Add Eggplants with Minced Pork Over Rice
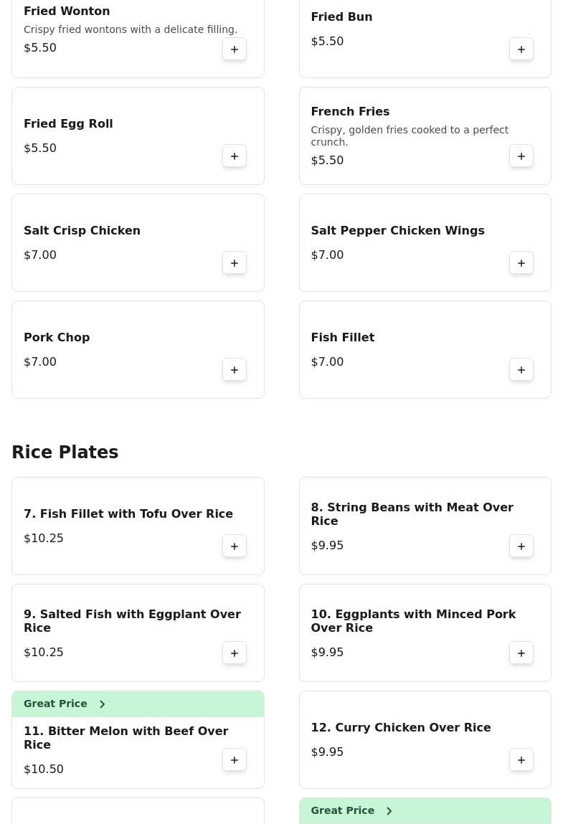Image resolution: width=563 pixels, height=824 pixels. click(x=521, y=653)
